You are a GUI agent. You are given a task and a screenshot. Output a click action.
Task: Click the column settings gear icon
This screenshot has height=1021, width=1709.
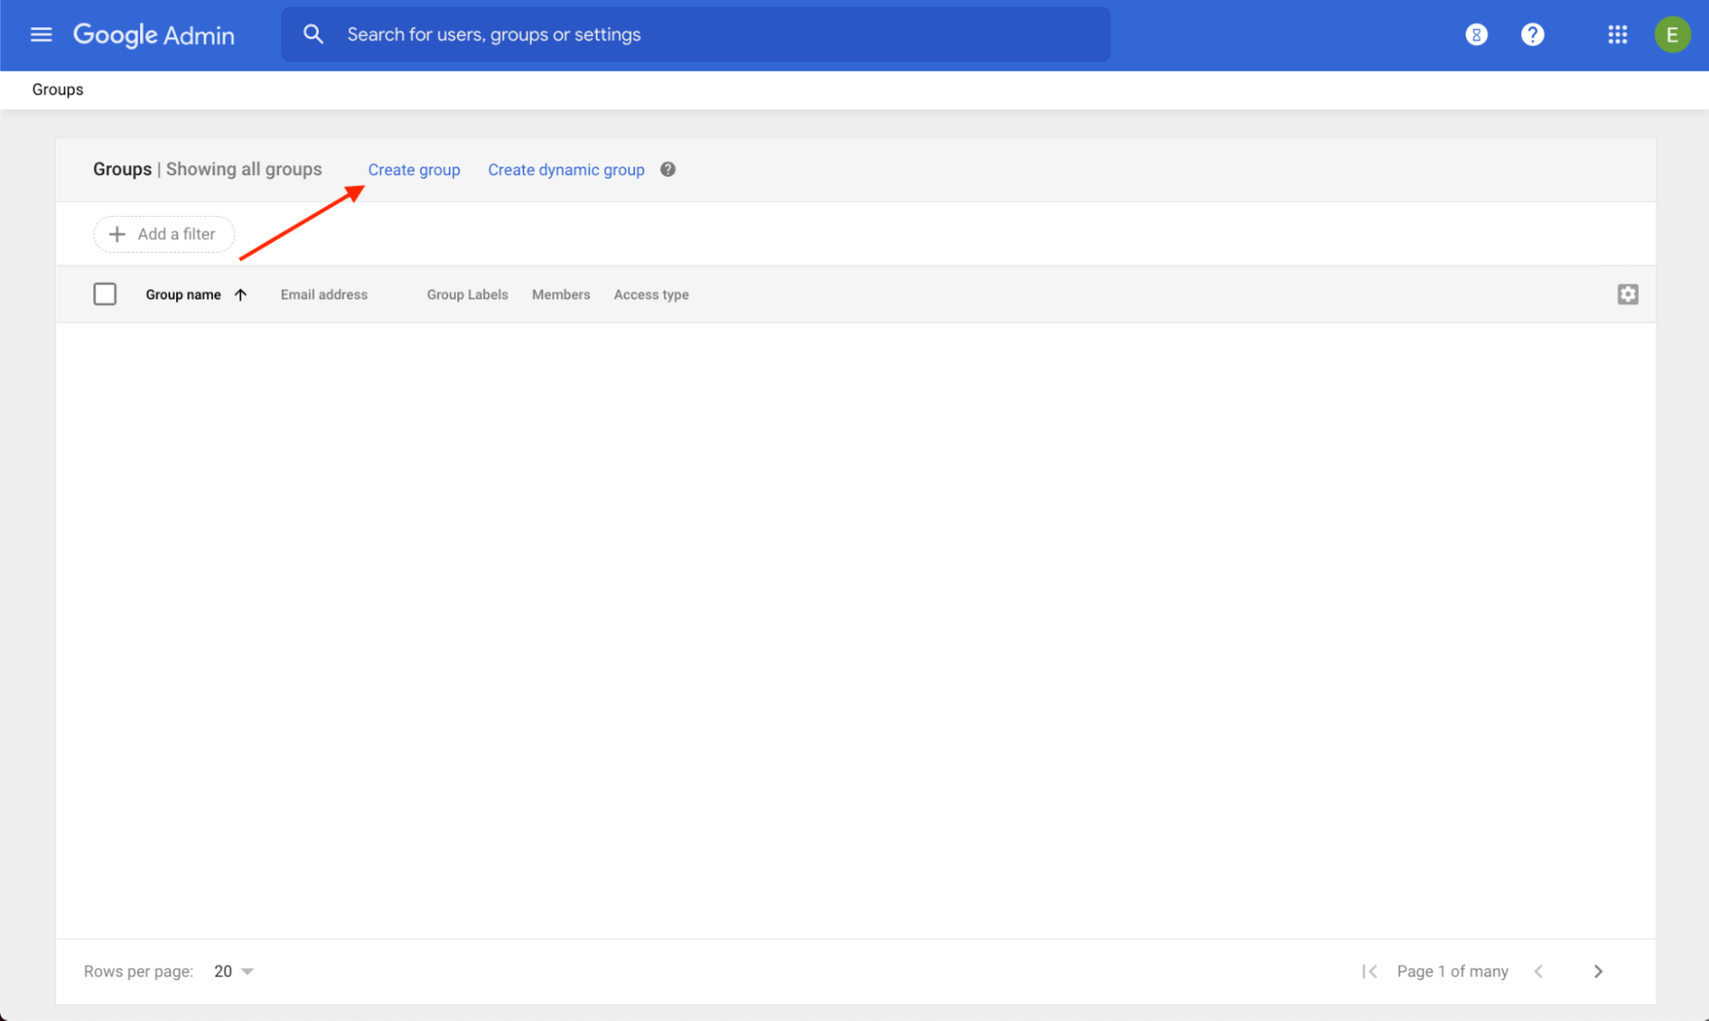(x=1628, y=293)
